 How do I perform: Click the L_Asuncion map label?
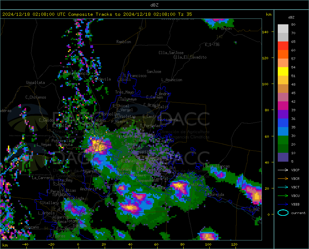click(172, 80)
